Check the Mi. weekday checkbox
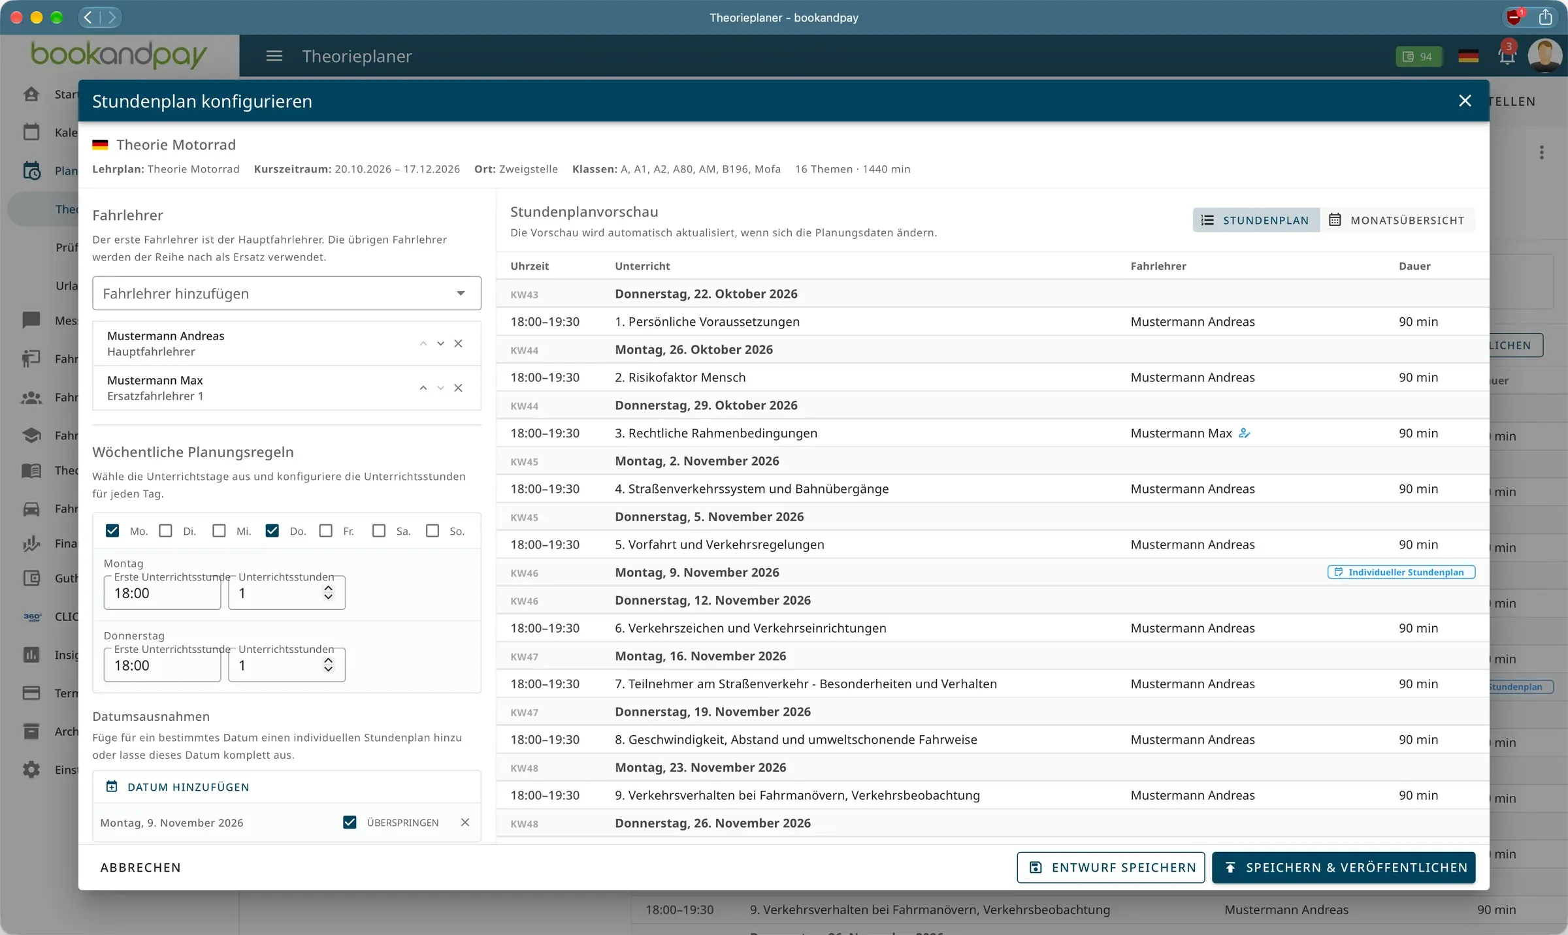This screenshot has width=1568, height=935. [219, 531]
